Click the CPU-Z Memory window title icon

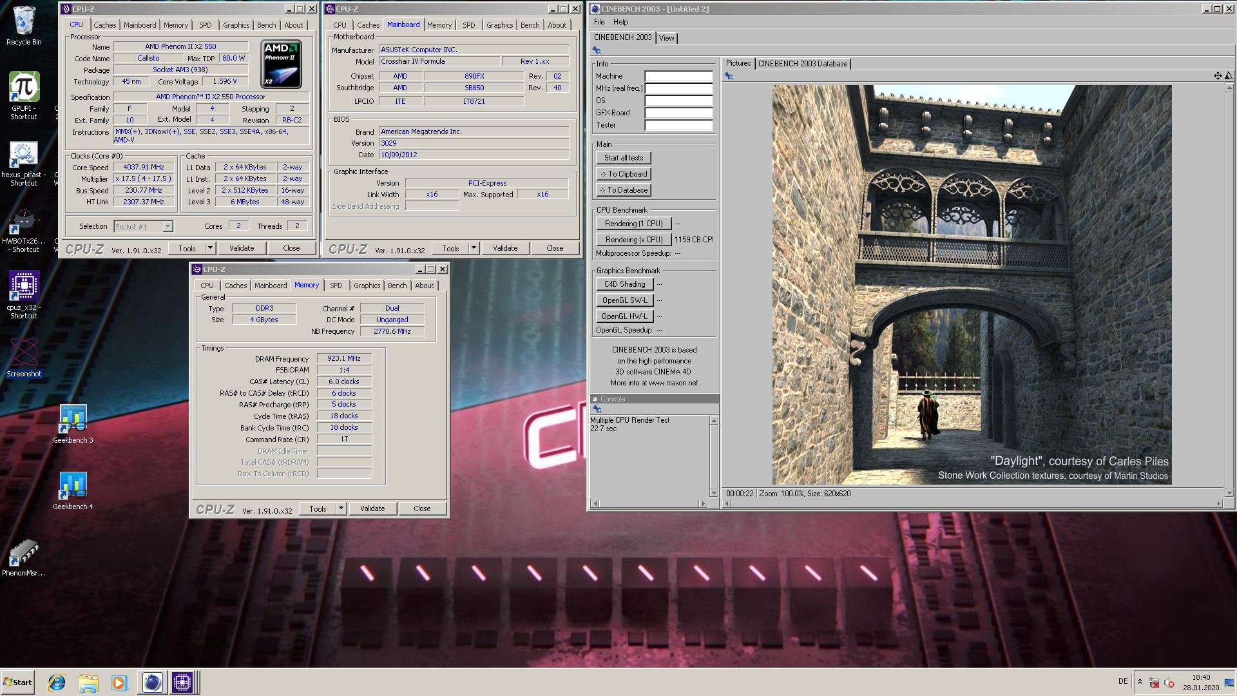[197, 269]
